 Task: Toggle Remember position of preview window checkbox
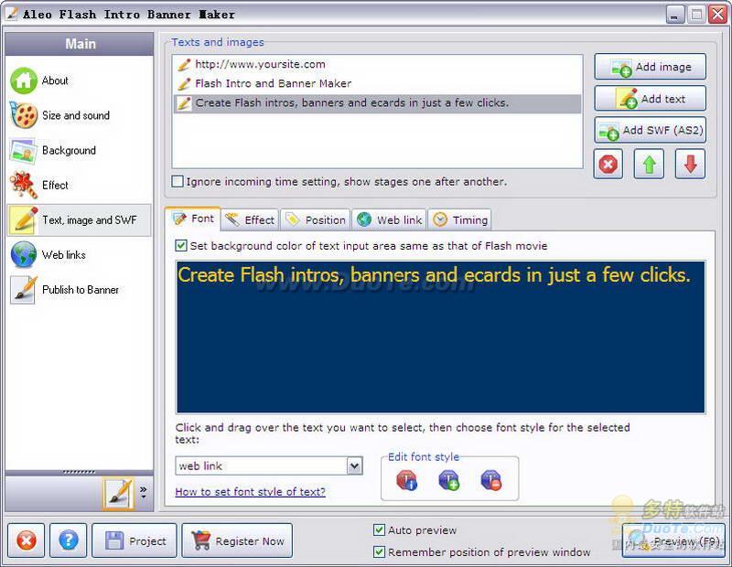pos(379,552)
